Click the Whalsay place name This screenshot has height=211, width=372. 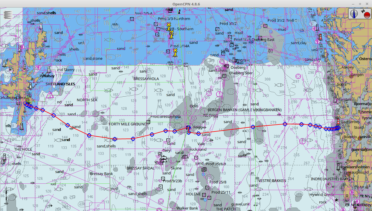47,76
